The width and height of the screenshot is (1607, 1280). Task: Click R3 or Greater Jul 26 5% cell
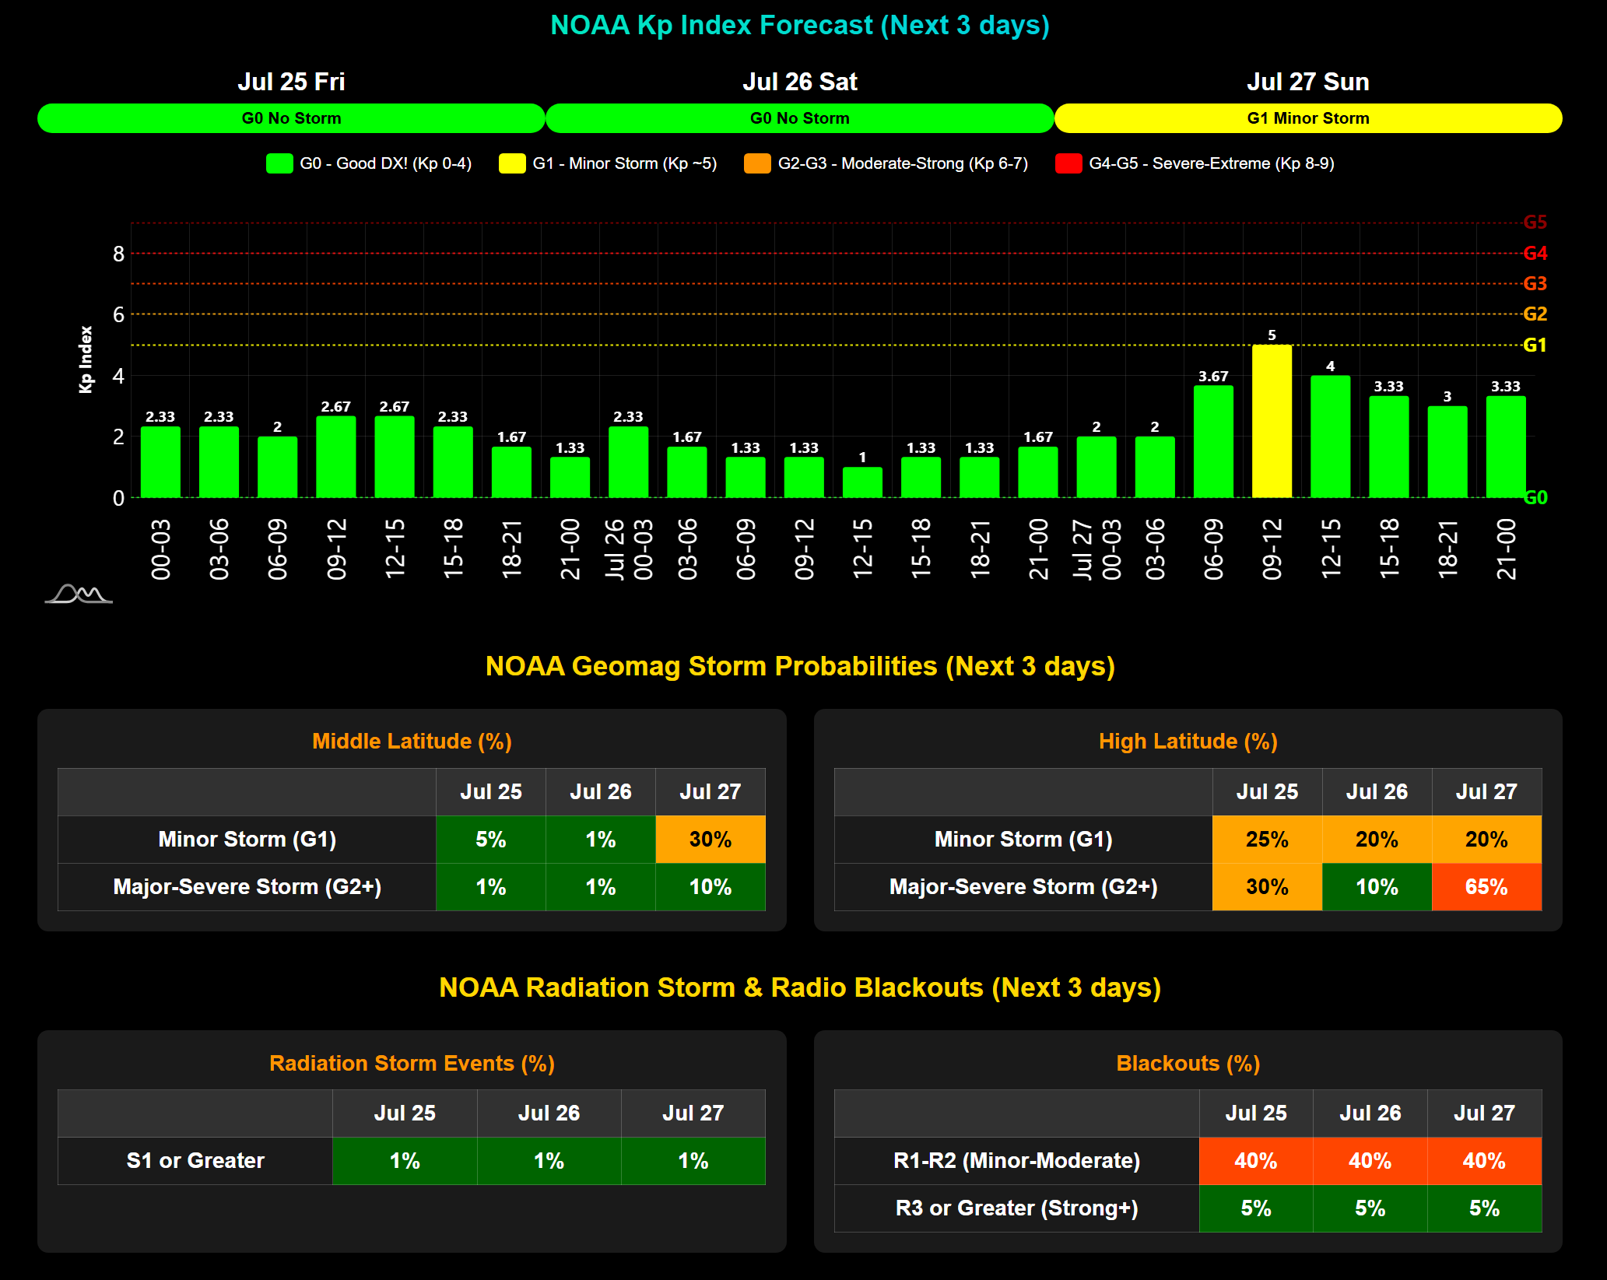[x=1370, y=1208]
